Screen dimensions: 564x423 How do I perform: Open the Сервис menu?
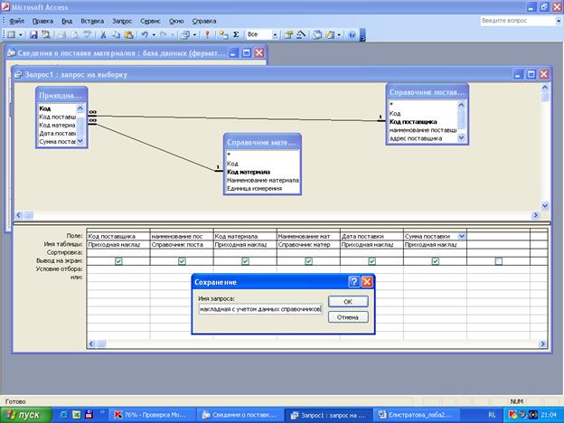click(151, 20)
